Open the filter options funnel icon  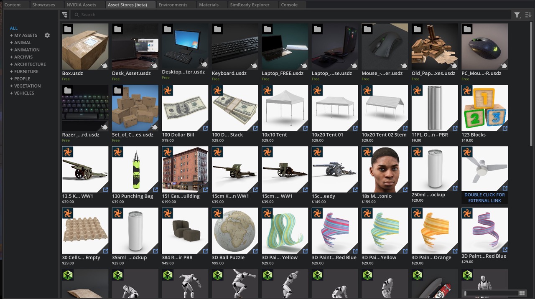pos(517,15)
